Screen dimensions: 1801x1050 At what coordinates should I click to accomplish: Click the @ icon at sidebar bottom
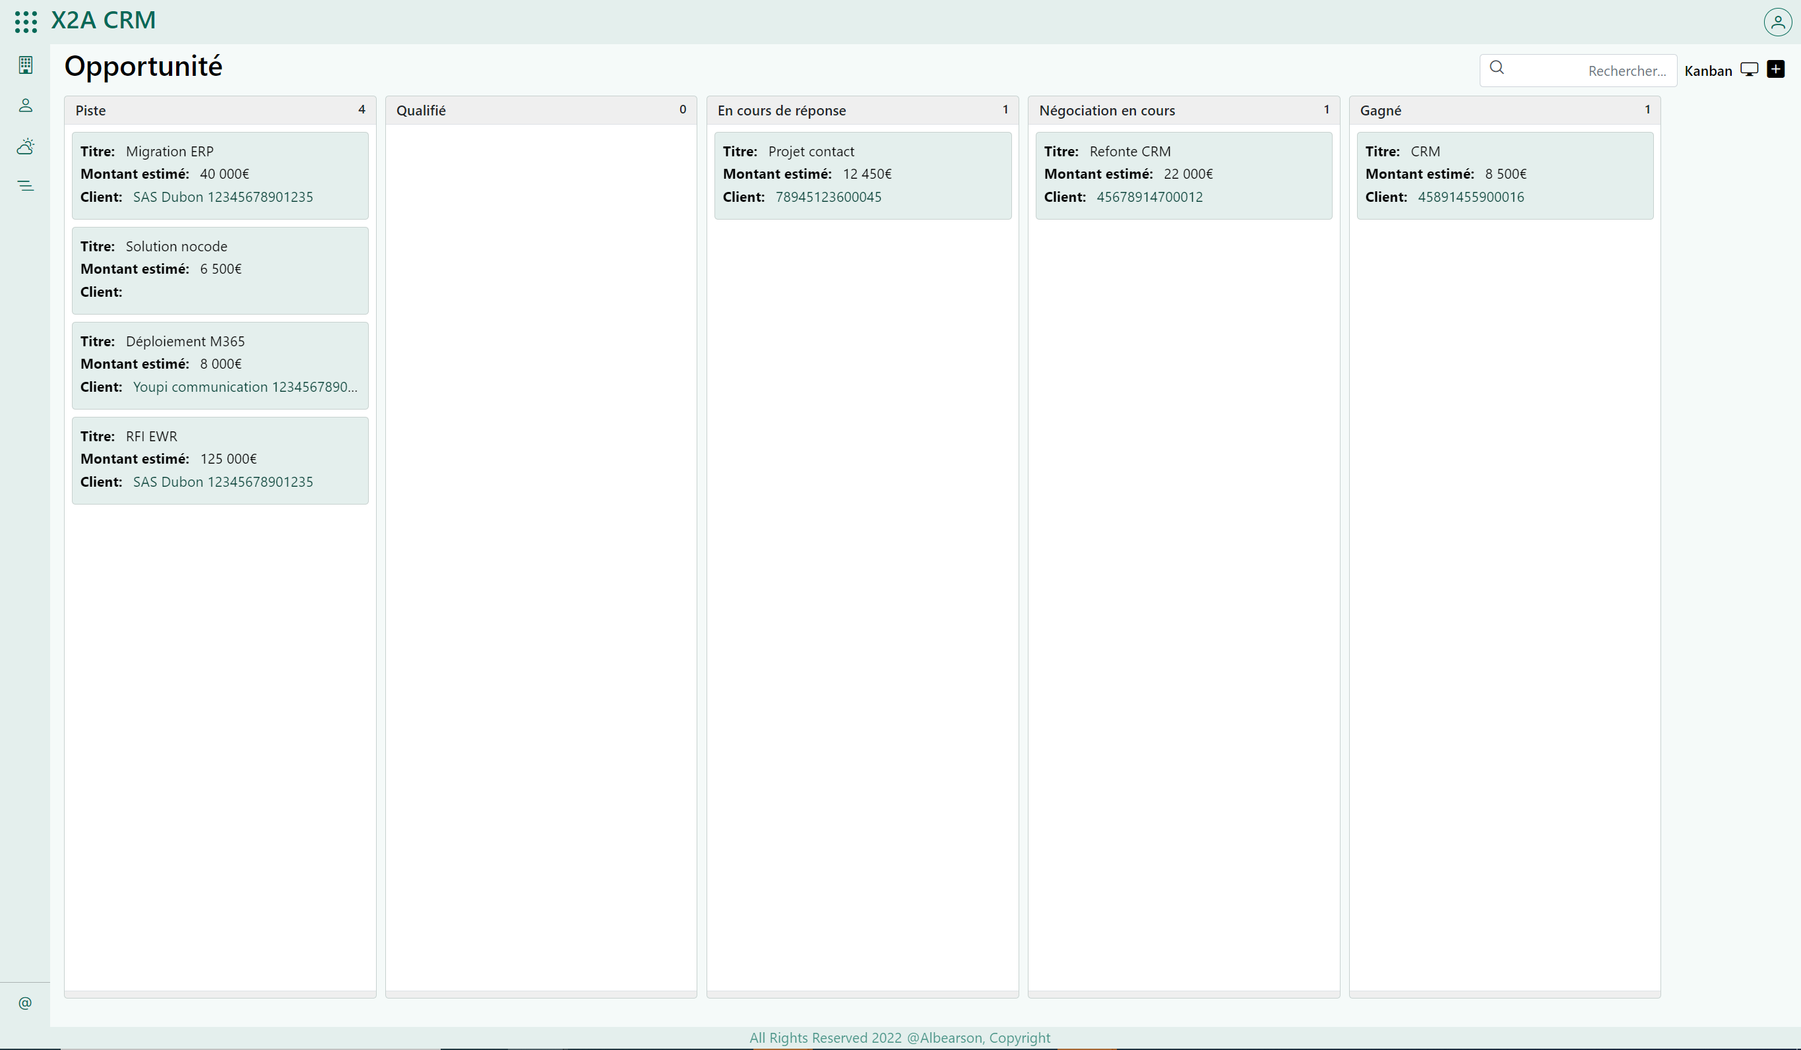coord(25,1003)
